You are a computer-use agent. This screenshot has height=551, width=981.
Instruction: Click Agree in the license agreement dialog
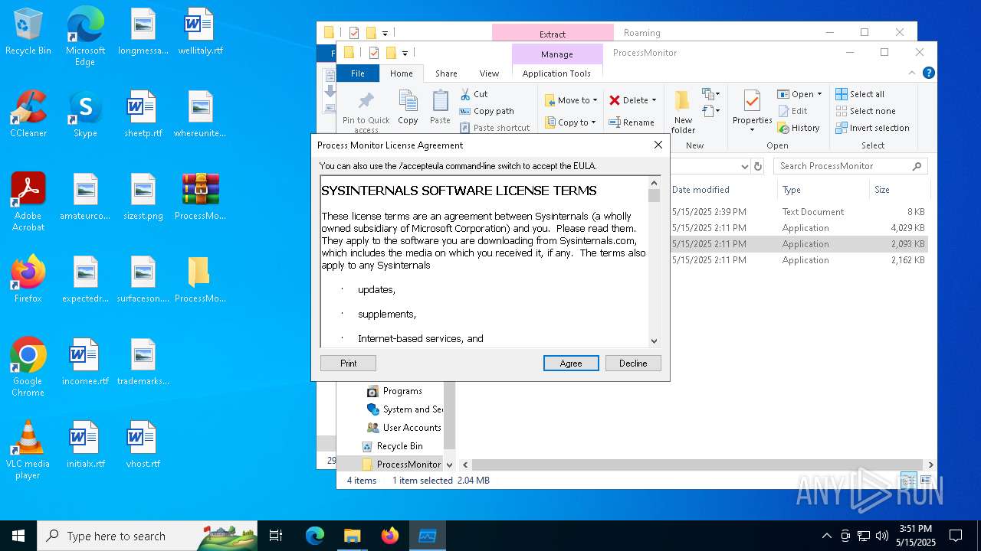(x=571, y=363)
